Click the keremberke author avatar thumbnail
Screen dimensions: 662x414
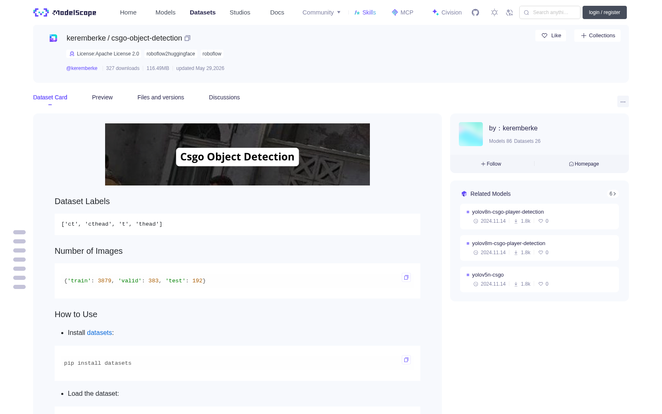tap(471, 134)
